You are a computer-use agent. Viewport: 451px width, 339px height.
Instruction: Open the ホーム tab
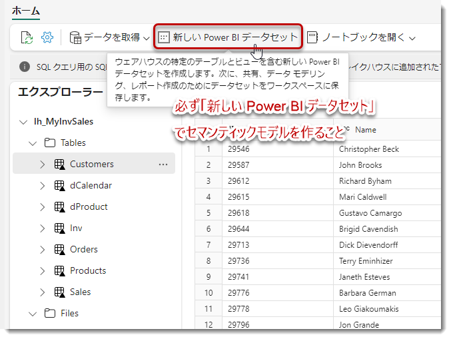tap(26, 11)
